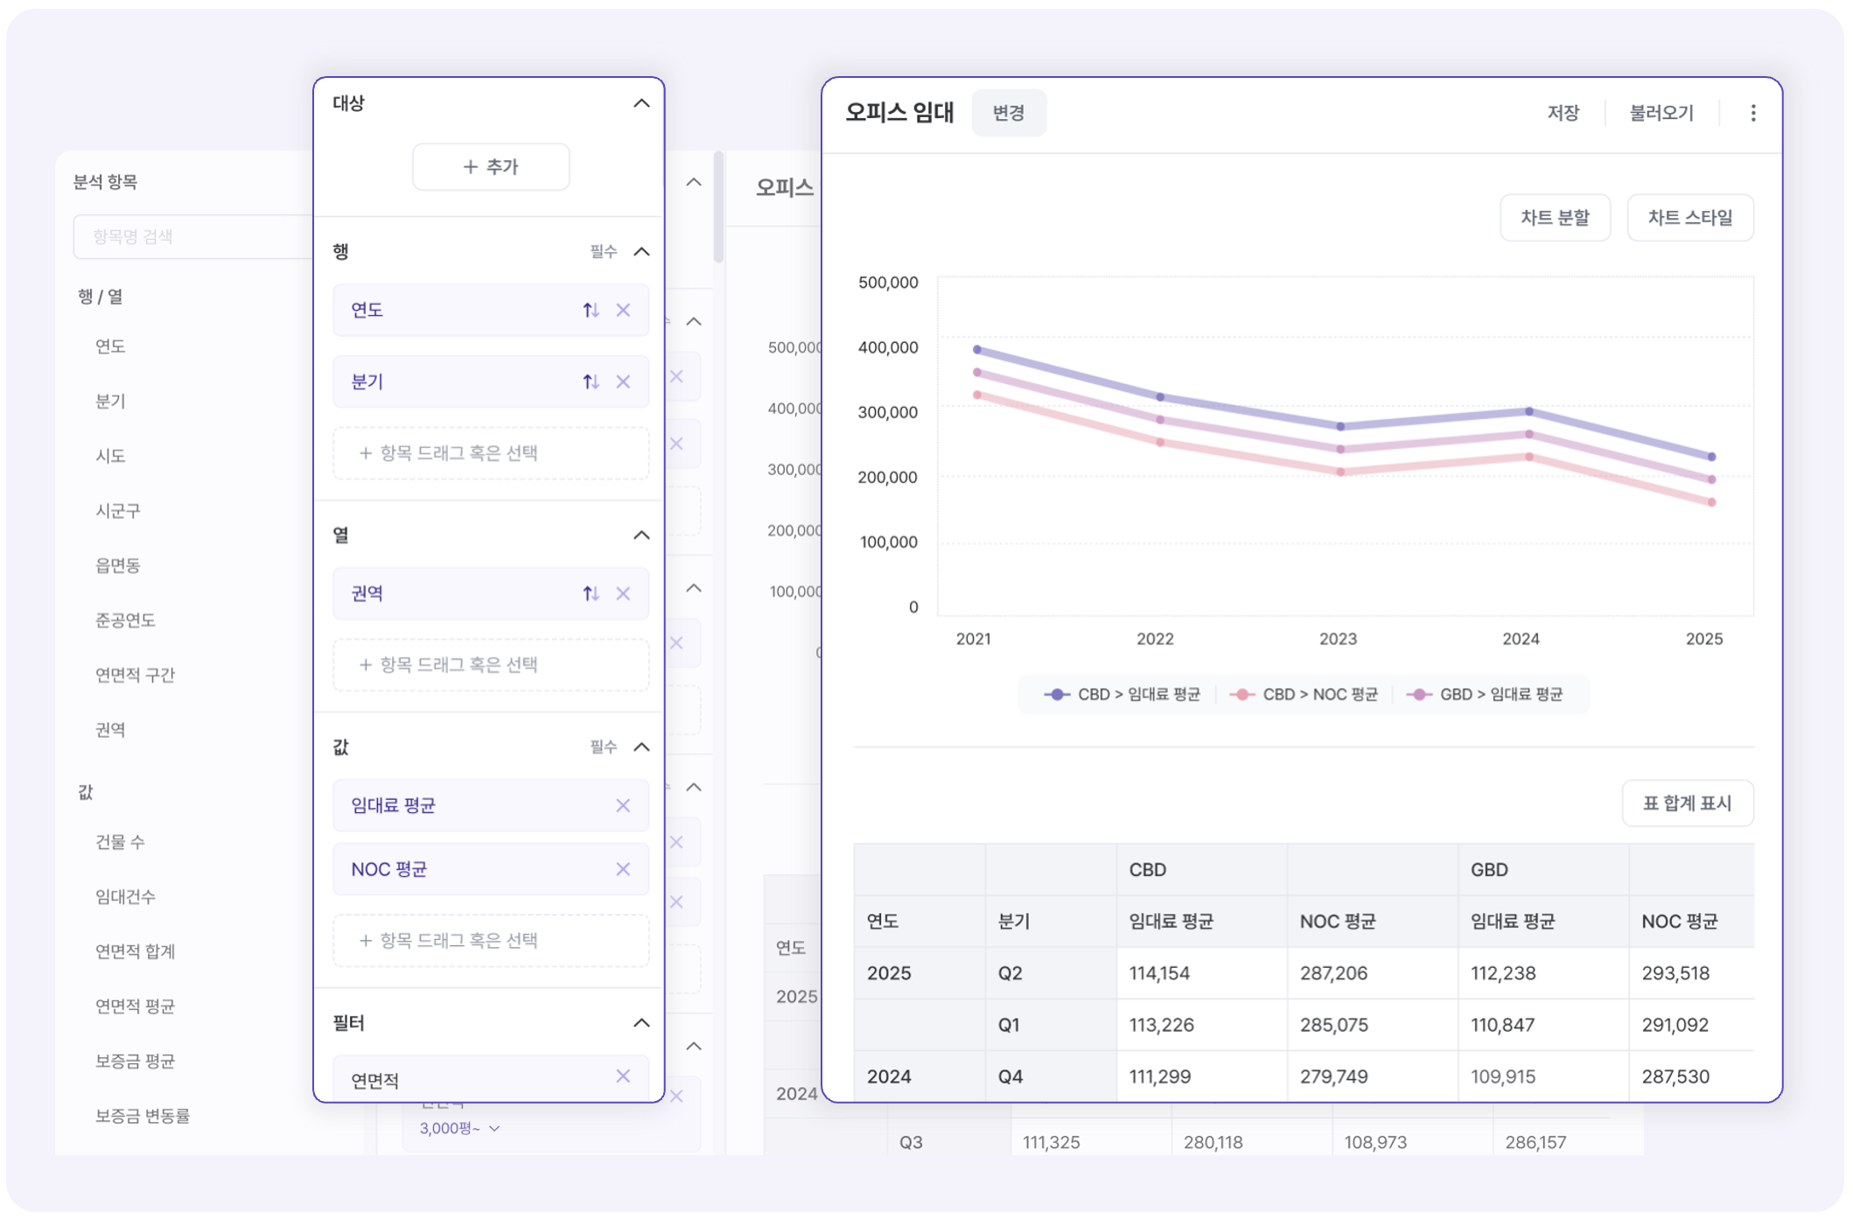This screenshot has height=1220, width=1853.
Task: Remove the 연면적 filter with X icon
Action: 623,1076
